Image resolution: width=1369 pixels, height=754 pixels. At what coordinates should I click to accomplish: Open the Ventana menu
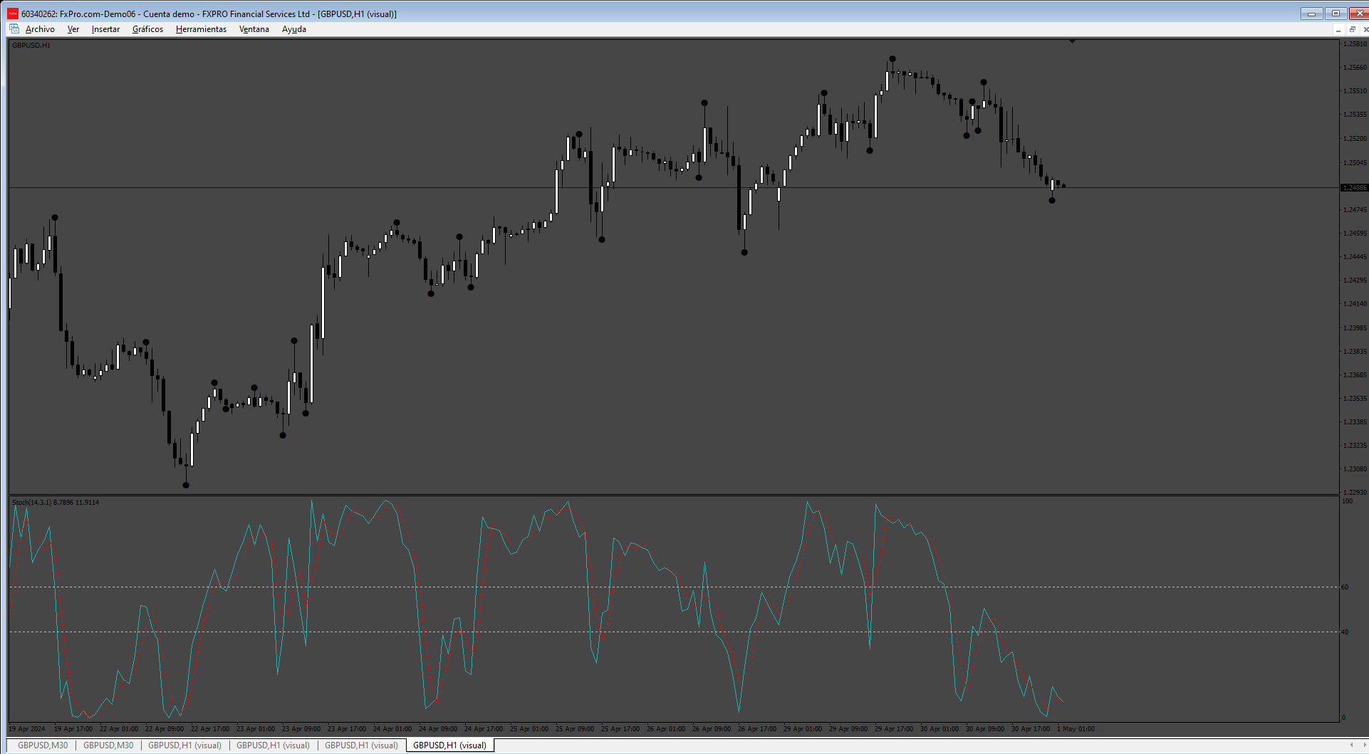[254, 29]
